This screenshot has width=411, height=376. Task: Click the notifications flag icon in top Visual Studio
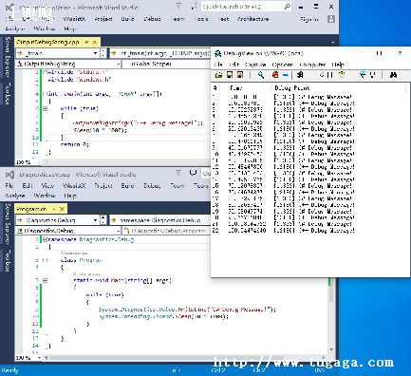(x=178, y=6)
